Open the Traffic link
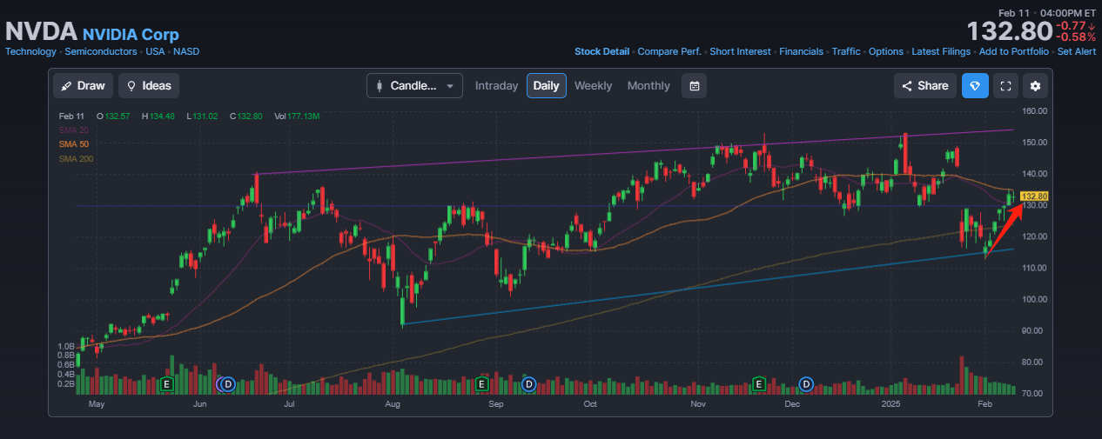The width and height of the screenshot is (1102, 439). (846, 51)
